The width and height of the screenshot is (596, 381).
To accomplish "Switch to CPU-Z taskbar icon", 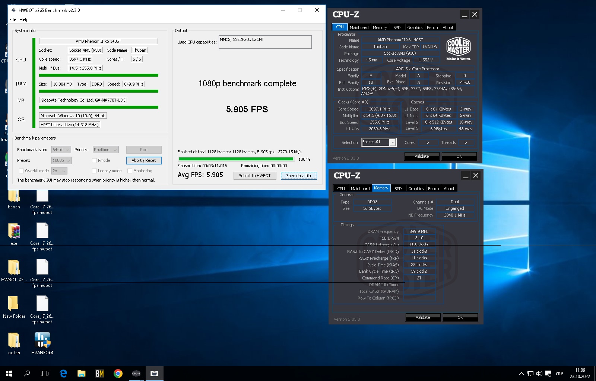I will pos(136,374).
